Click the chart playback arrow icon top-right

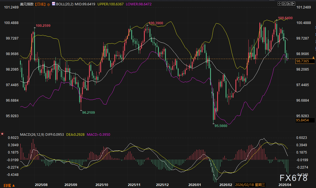click(288, 3)
